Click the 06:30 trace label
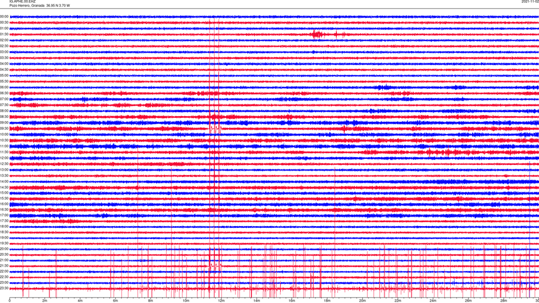The height and width of the screenshot is (303, 539). [x=4, y=93]
